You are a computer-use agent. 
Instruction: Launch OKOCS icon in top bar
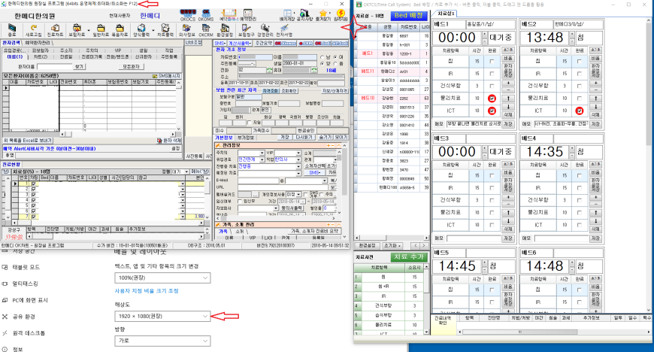188,15
